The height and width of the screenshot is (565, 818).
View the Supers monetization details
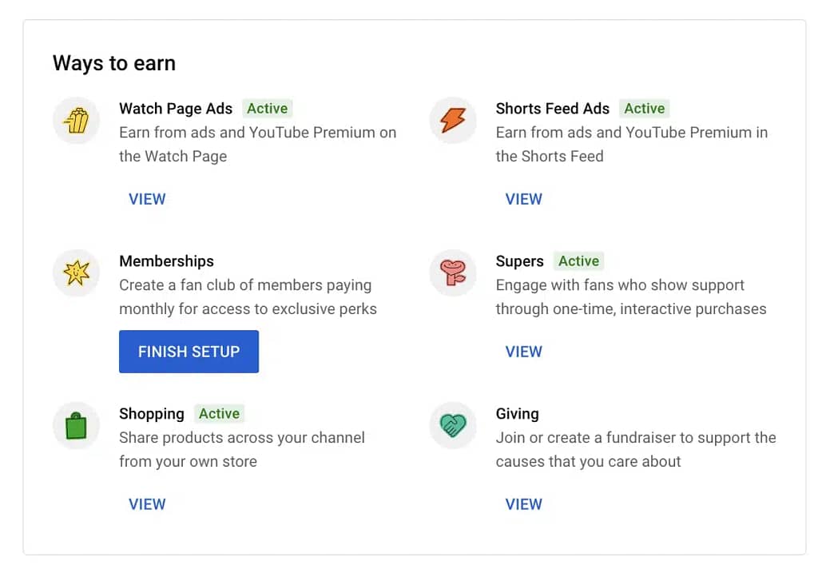pos(524,352)
